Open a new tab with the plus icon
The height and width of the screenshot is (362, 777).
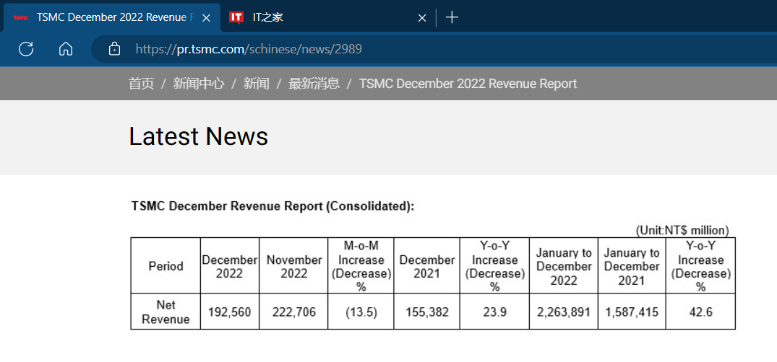point(452,17)
